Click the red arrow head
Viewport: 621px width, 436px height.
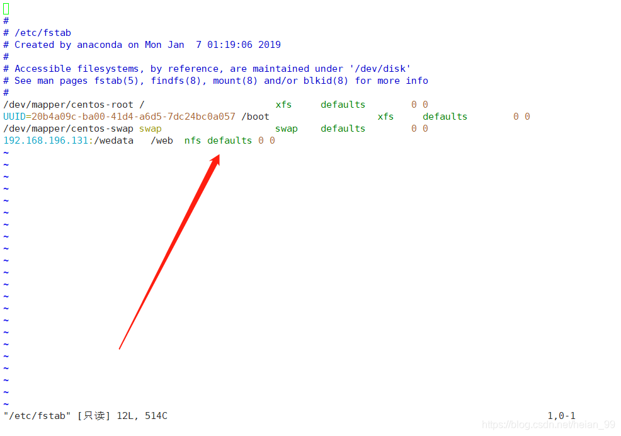(x=215, y=160)
